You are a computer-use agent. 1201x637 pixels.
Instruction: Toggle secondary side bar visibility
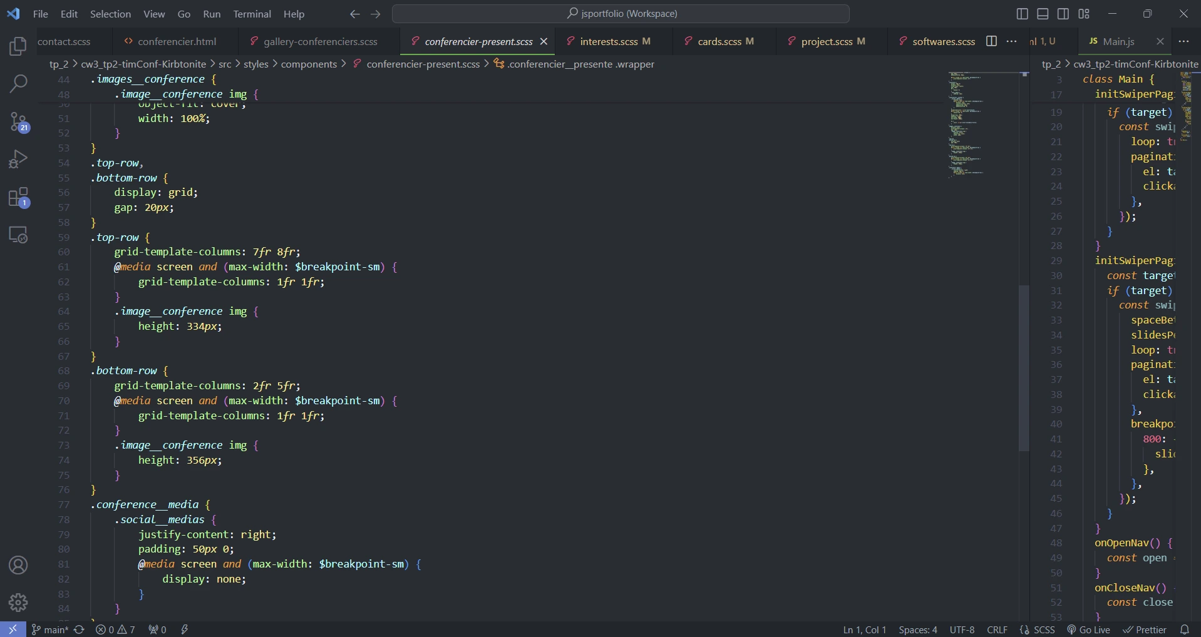(1063, 14)
